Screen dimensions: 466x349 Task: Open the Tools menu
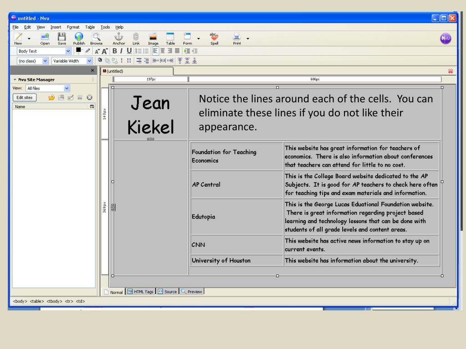(105, 27)
